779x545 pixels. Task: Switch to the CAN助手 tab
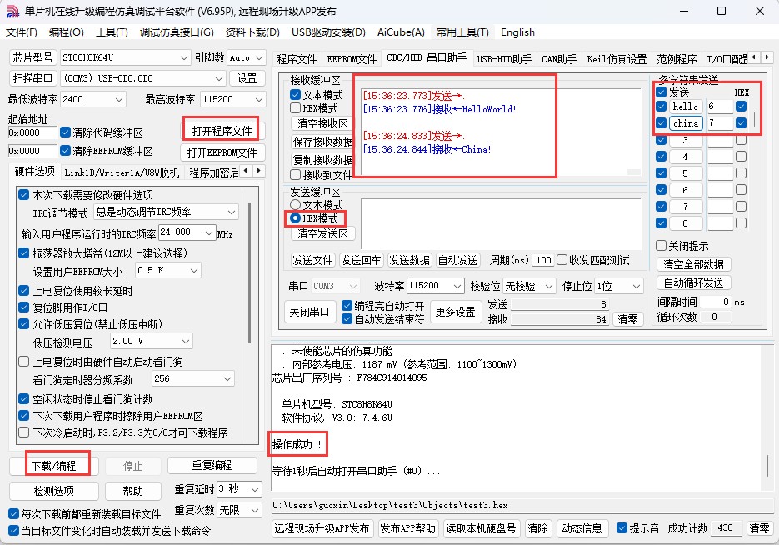pyautogui.click(x=559, y=59)
